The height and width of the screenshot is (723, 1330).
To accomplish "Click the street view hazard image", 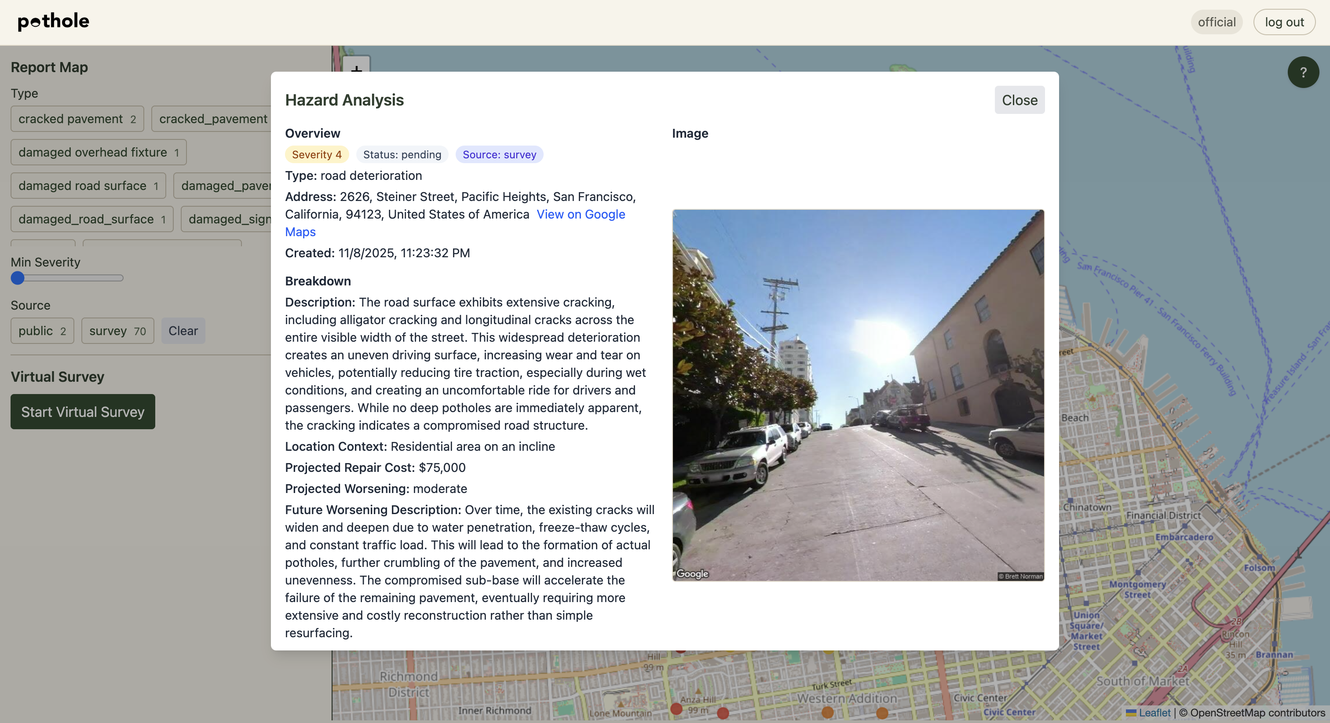I will [x=858, y=395].
